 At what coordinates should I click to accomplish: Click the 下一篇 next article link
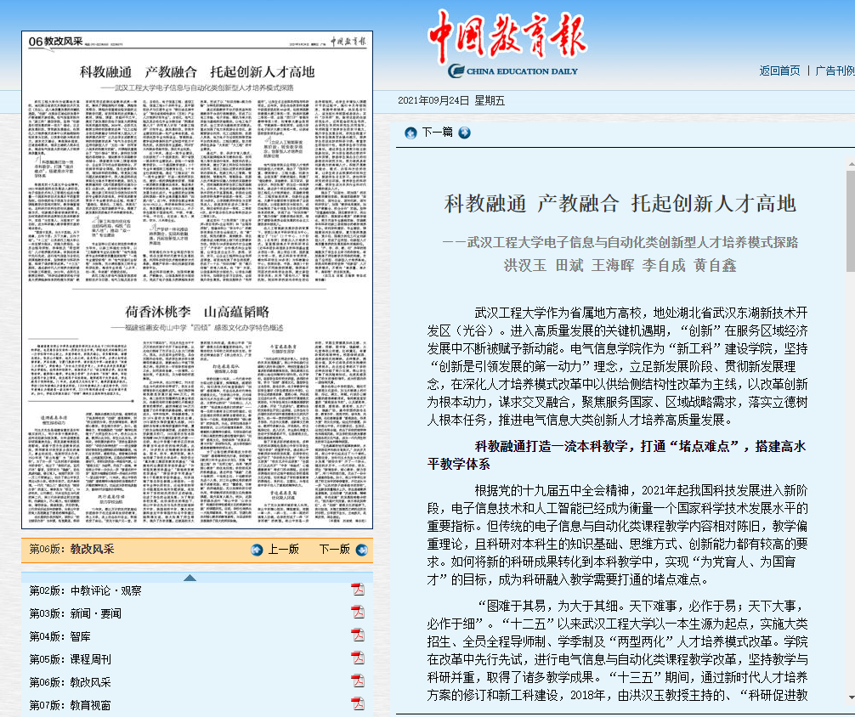(437, 133)
